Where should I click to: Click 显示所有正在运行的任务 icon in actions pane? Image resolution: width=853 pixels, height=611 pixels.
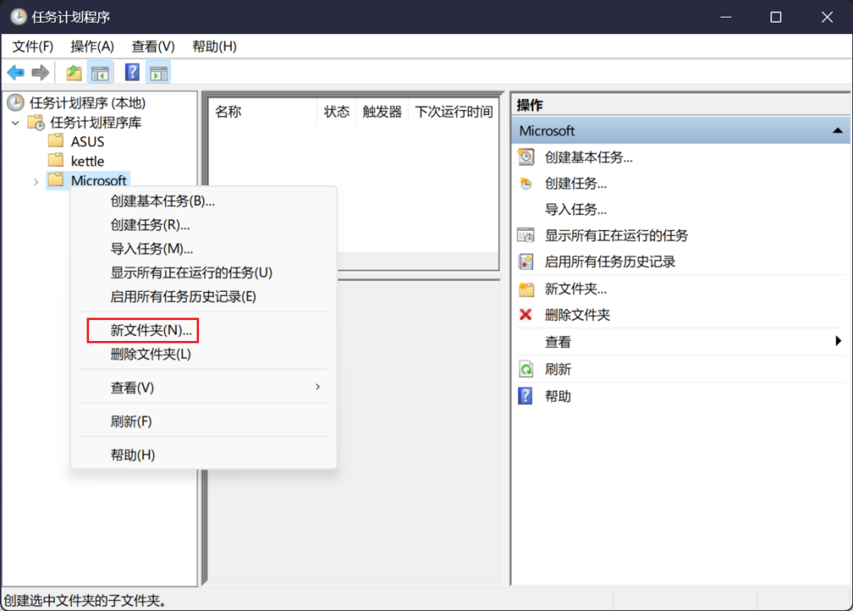[x=526, y=235]
